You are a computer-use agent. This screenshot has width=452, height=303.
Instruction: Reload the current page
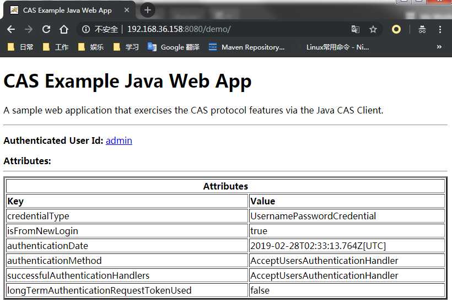46,29
